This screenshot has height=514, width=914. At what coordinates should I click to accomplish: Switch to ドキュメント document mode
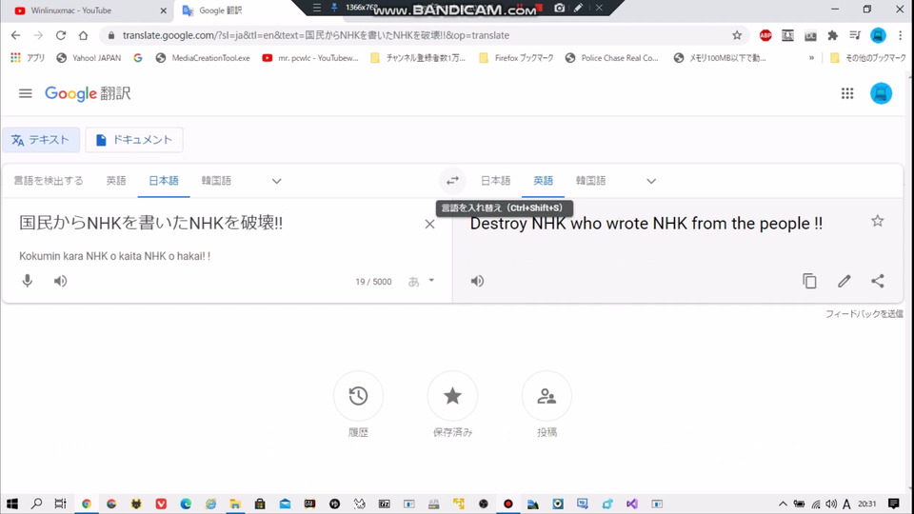[x=134, y=140]
